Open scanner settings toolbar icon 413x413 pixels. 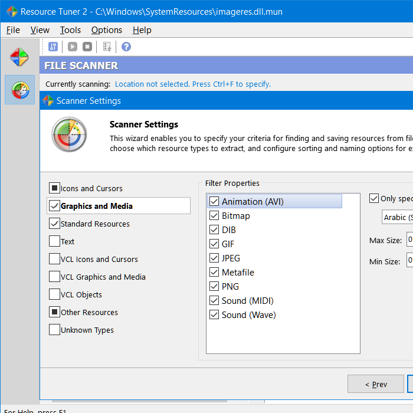pos(53,47)
